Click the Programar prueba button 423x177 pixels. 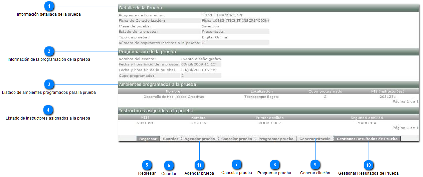(276, 139)
